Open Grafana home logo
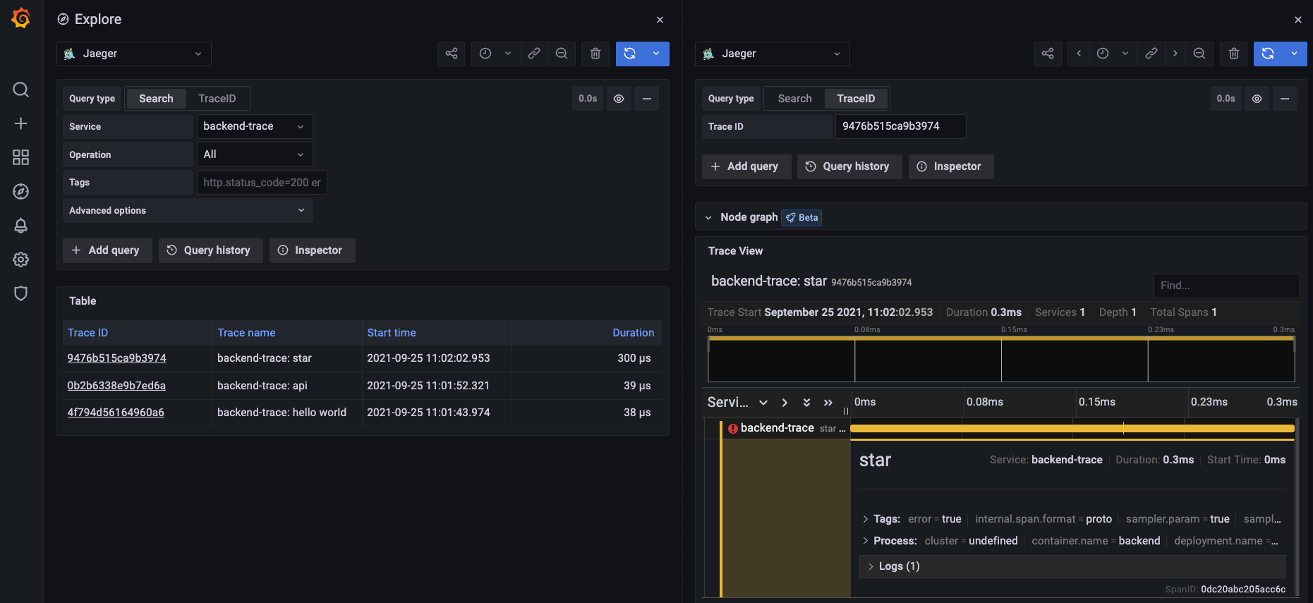The image size is (1313, 603). click(x=21, y=18)
